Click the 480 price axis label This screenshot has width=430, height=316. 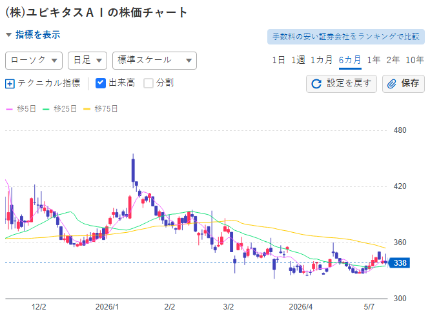pos(400,130)
